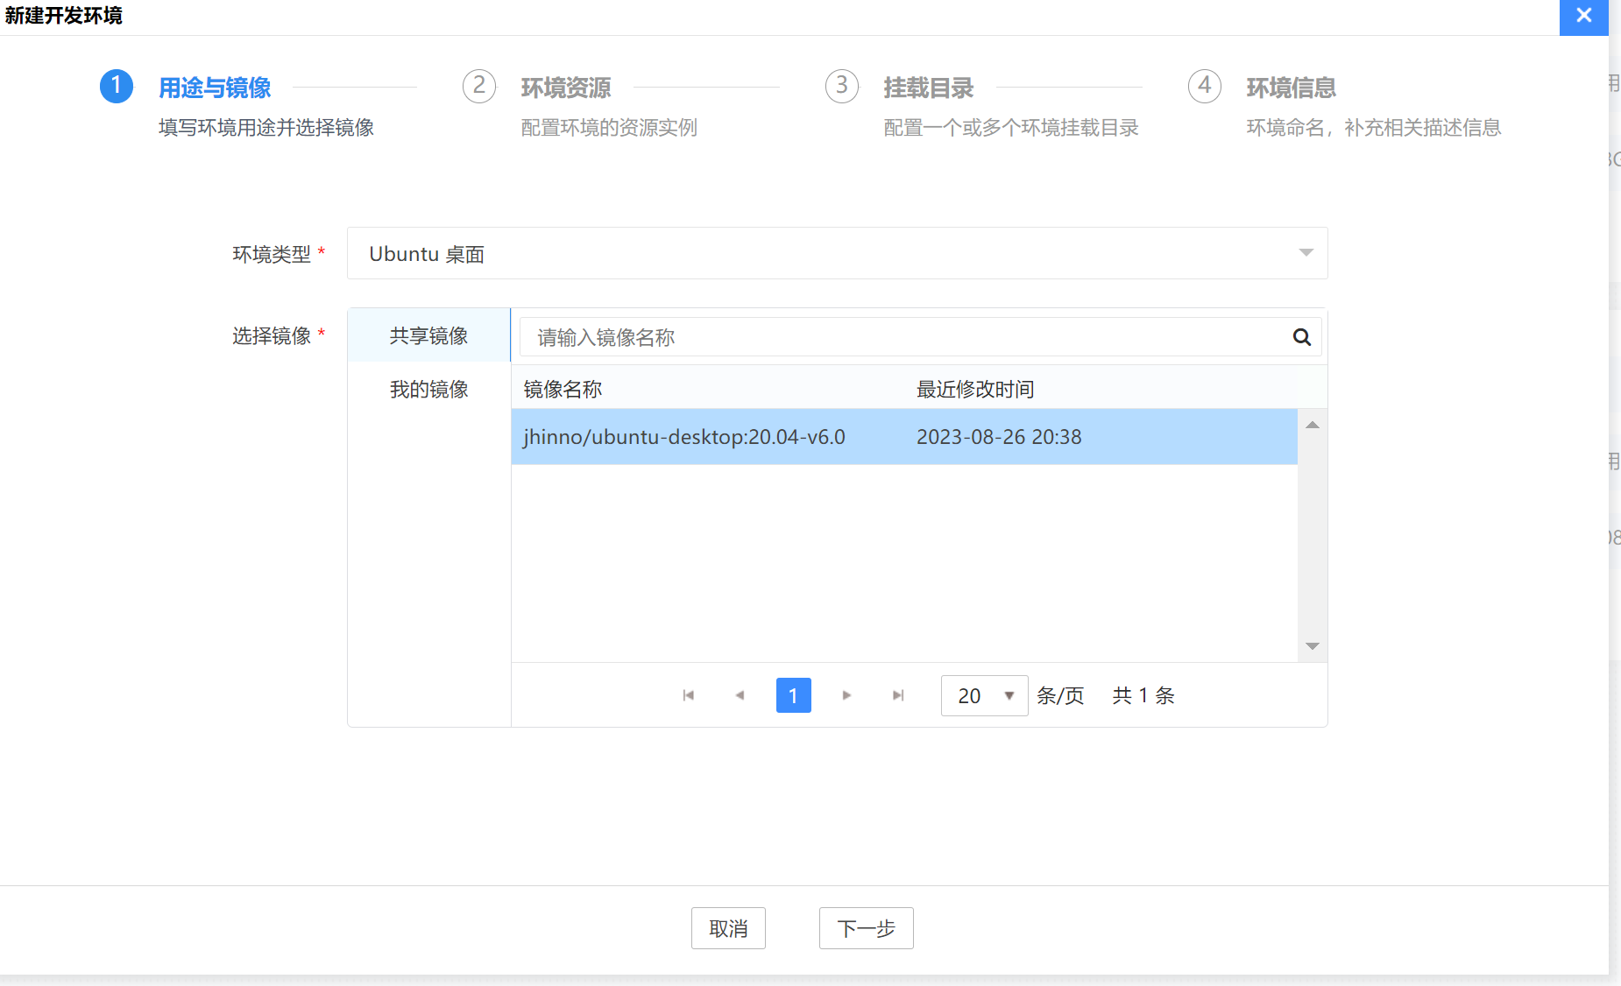Click the 2023-08-26 20:38 timestamp cell
This screenshot has width=1621, height=986.
(x=999, y=437)
